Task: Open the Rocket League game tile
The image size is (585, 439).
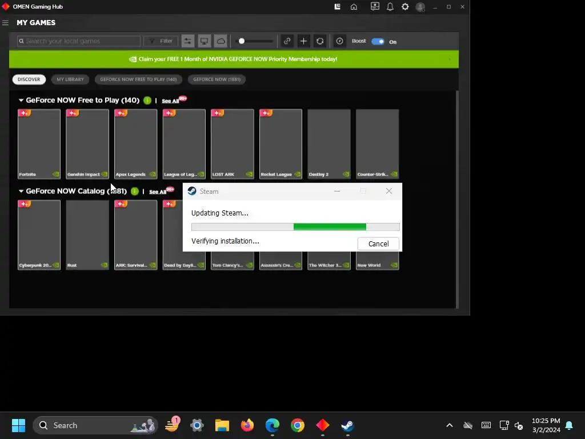Action: tap(281, 144)
